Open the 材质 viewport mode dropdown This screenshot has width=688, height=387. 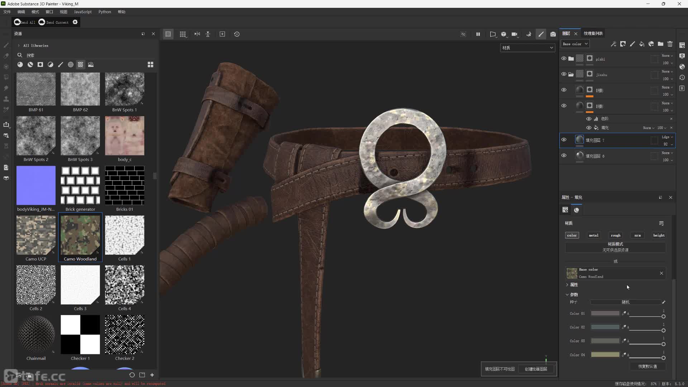[527, 48]
